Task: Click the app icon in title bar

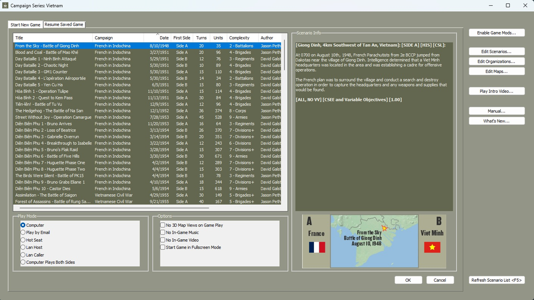Action: (5, 6)
